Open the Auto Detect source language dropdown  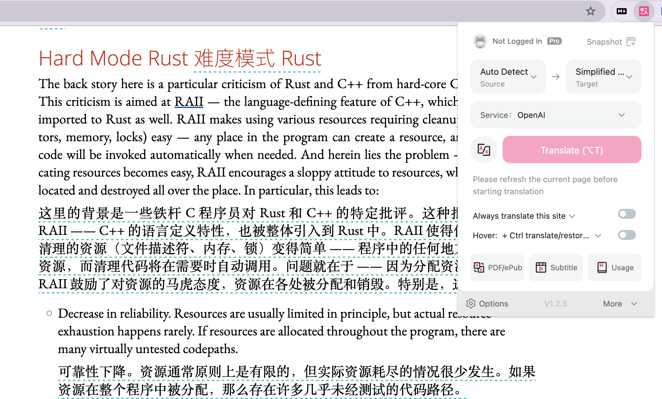click(x=508, y=77)
